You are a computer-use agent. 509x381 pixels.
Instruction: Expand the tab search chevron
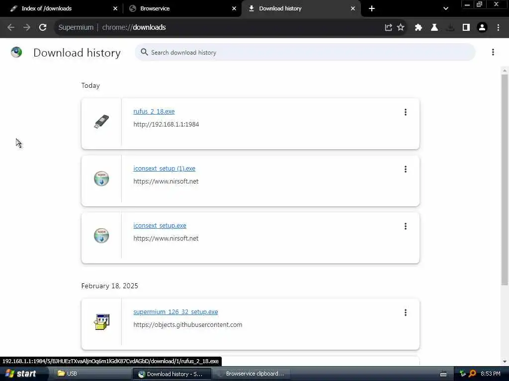tap(446, 8)
